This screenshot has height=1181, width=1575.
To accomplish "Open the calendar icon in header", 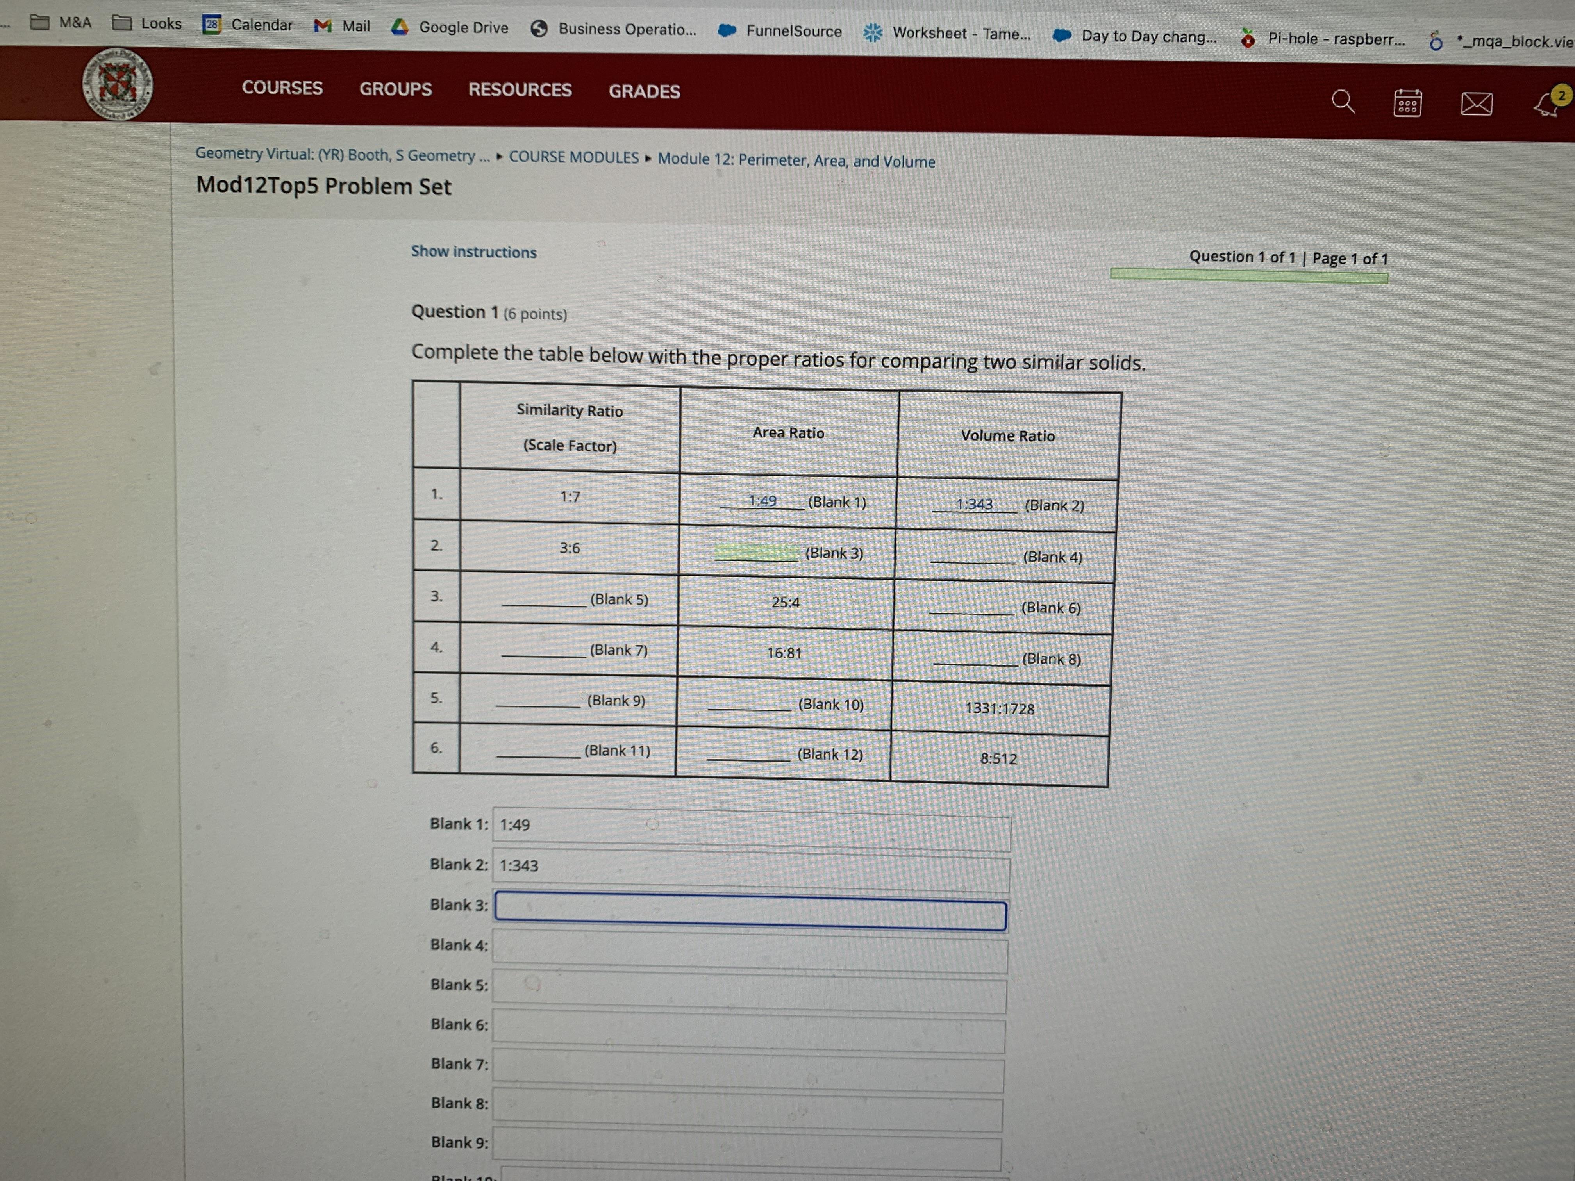I will (1407, 104).
